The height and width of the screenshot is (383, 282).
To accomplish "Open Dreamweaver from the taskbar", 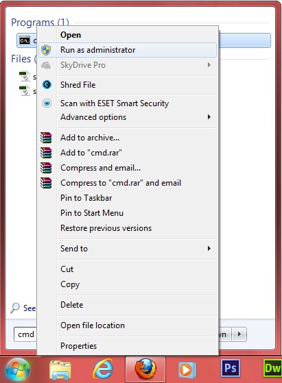I will 272,368.
